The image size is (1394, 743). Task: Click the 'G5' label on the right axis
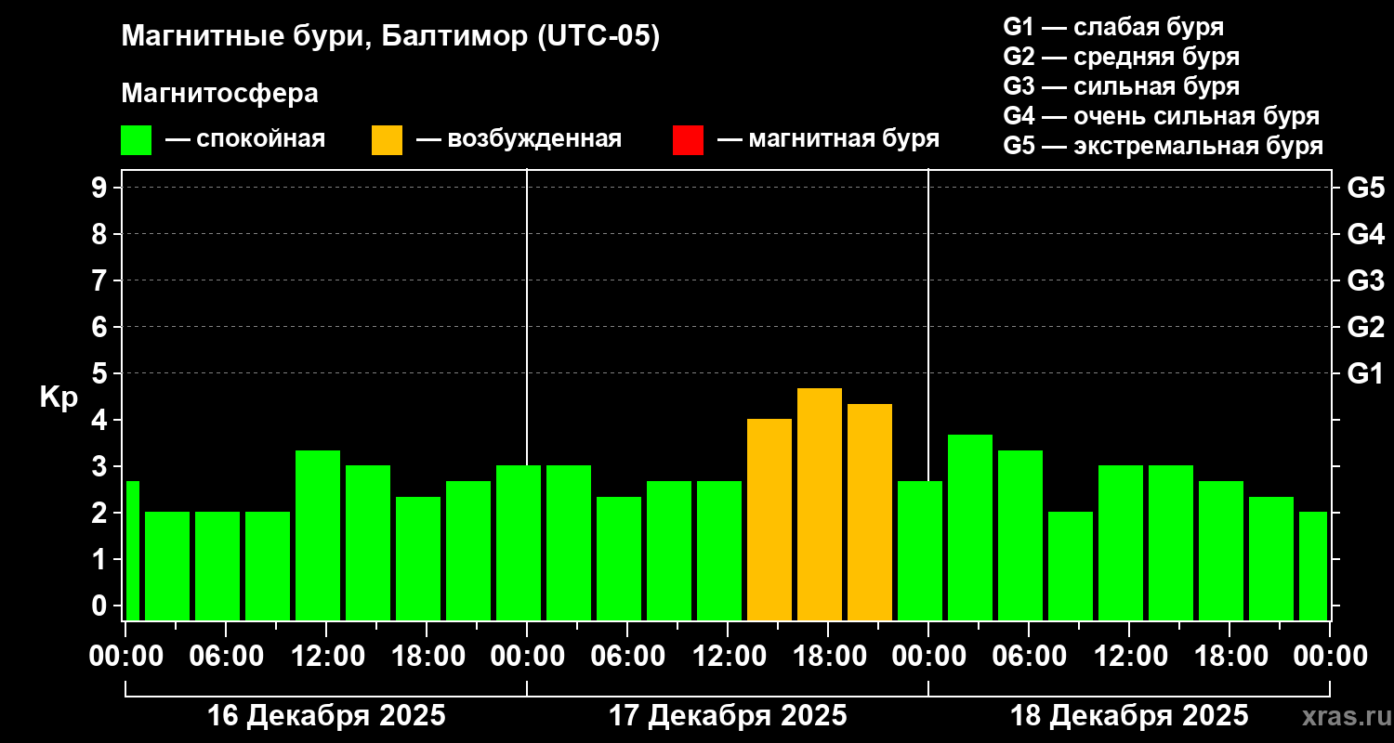1365,188
